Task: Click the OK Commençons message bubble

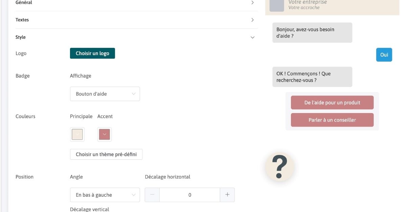Action: 312,77
